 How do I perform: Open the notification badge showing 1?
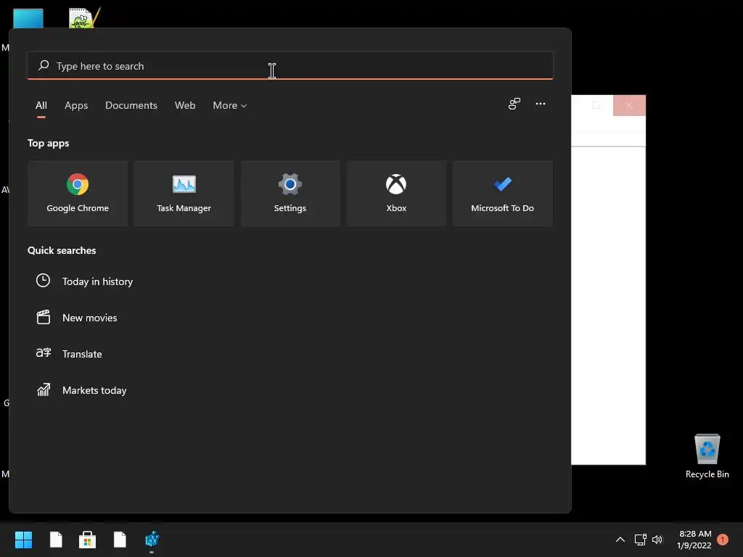[723, 540]
